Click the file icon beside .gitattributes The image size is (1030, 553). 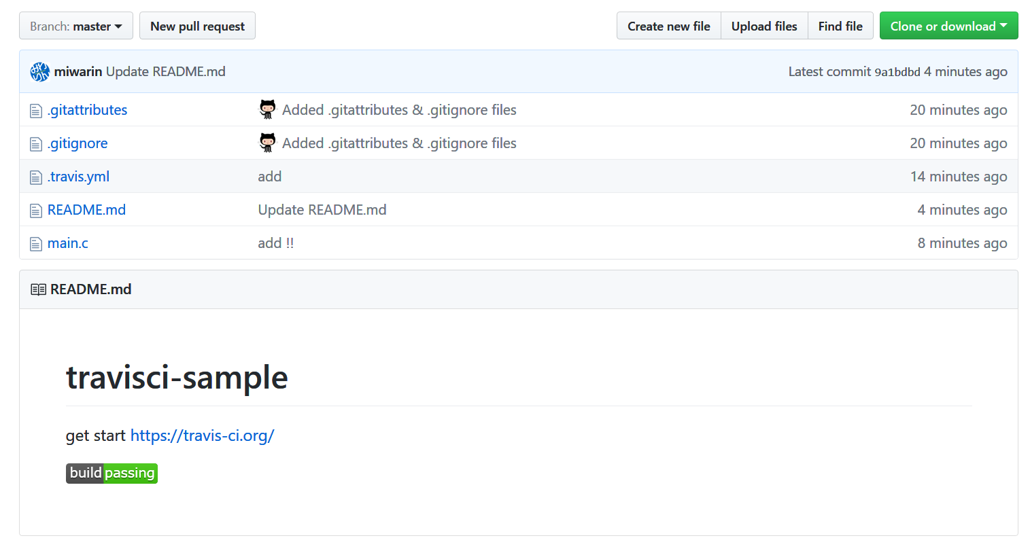point(36,111)
